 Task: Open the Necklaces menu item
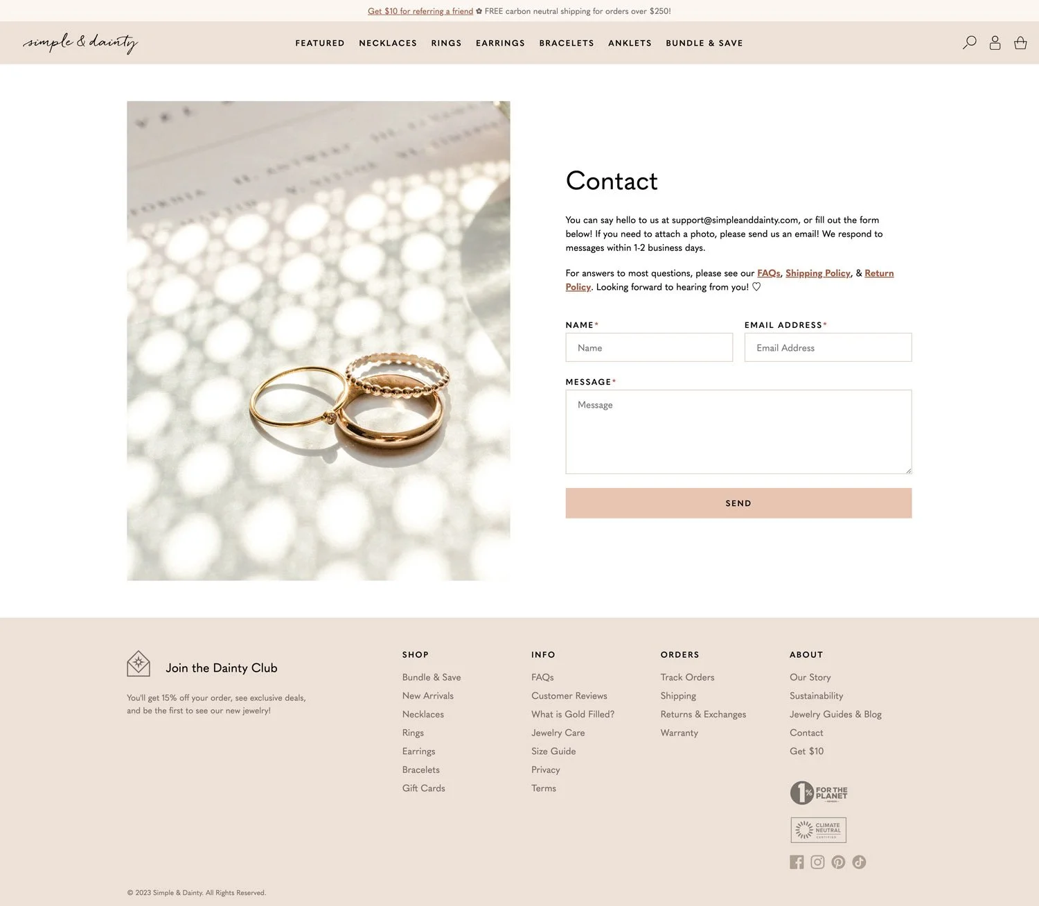388,43
